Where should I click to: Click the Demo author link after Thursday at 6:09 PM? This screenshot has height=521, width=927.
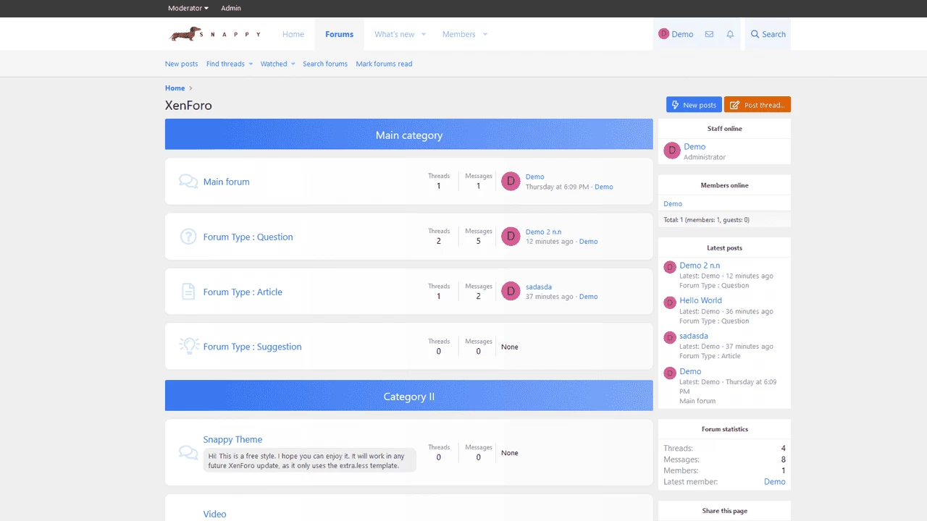tap(604, 187)
